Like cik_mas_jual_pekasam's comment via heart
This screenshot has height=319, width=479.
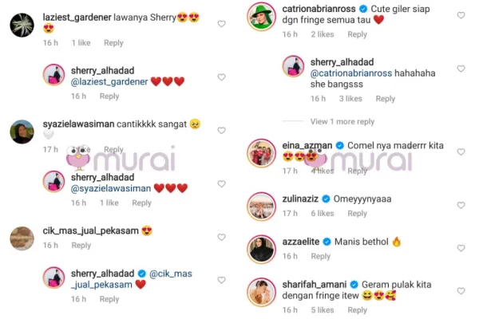tap(221, 237)
